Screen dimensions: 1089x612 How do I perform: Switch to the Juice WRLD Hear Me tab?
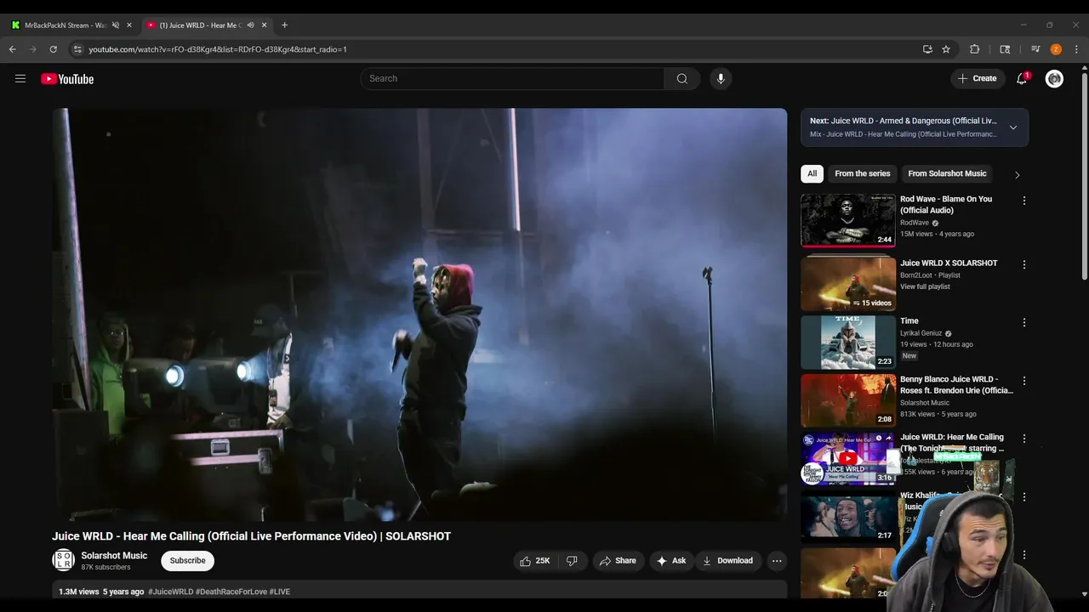pos(207,25)
